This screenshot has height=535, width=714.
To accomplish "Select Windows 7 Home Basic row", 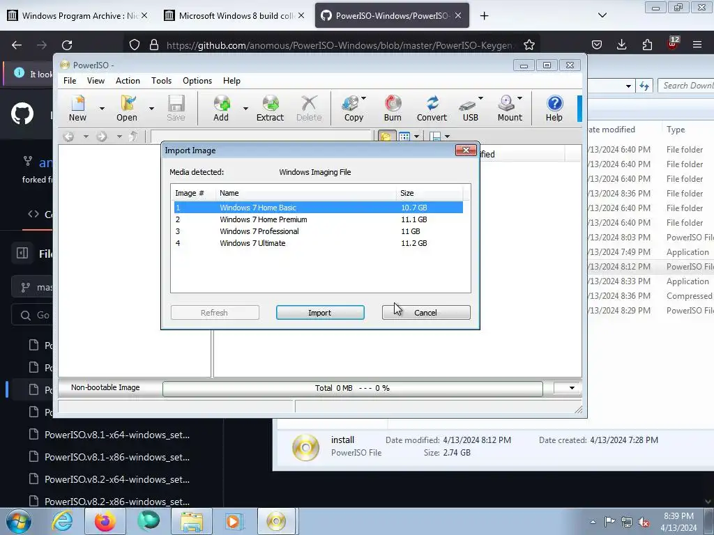I will [x=318, y=208].
